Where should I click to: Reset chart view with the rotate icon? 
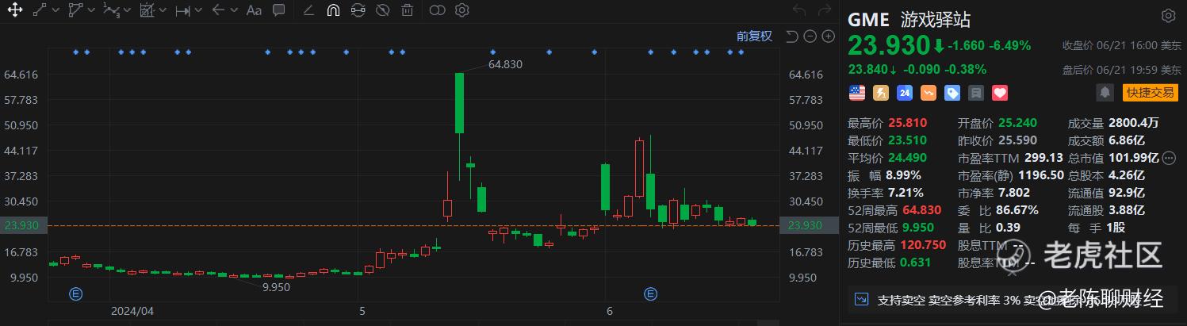791,36
